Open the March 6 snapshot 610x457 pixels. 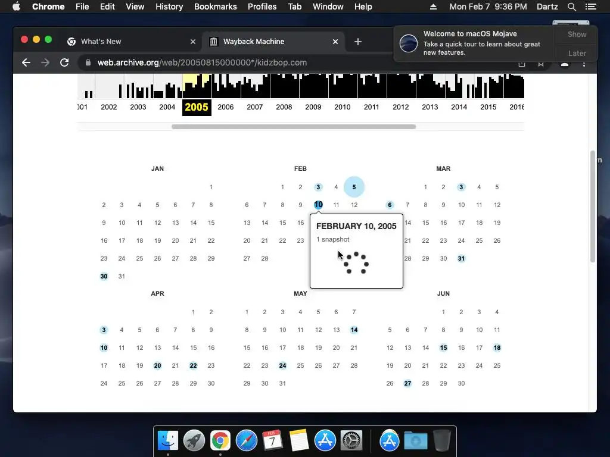pyautogui.click(x=390, y=205)
